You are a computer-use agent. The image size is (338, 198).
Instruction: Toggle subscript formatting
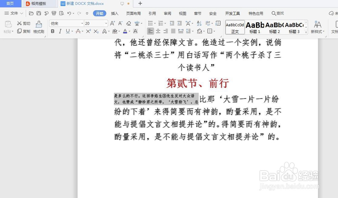[96, 31]
